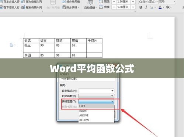Click Insert Column Right (在右侧插入列)

[x=32, y=7]
